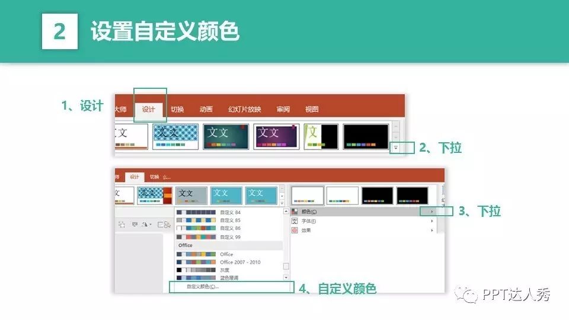Open the 设计 (Design) ribbon tab
This screenshot has height=320, width=569.
click(148, 109)
